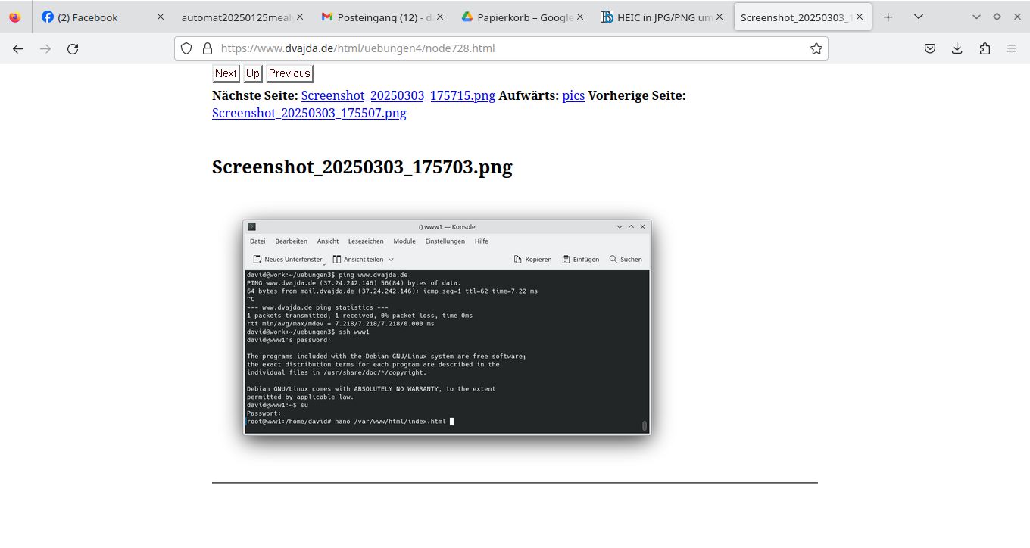Click Kopieren in the Konsole screenshot toolbar

(533, 260)
